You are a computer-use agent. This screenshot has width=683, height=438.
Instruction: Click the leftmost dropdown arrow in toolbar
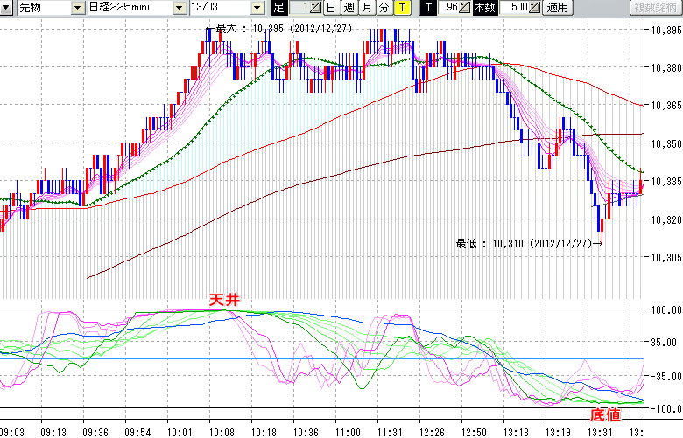tap(5, 8)
